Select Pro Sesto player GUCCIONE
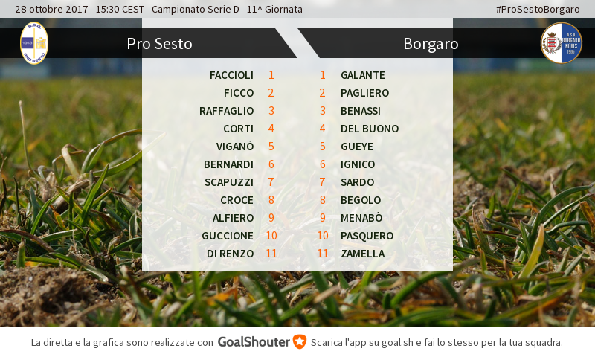 click(228, 236)
